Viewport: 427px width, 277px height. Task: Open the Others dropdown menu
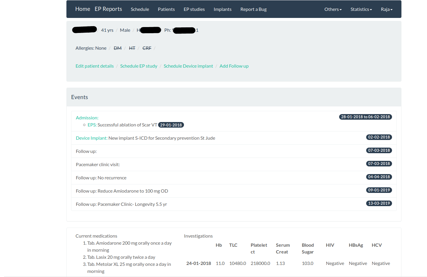(333, 9)
